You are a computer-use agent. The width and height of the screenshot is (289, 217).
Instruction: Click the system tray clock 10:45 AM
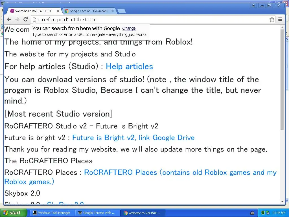click(279, 213)
